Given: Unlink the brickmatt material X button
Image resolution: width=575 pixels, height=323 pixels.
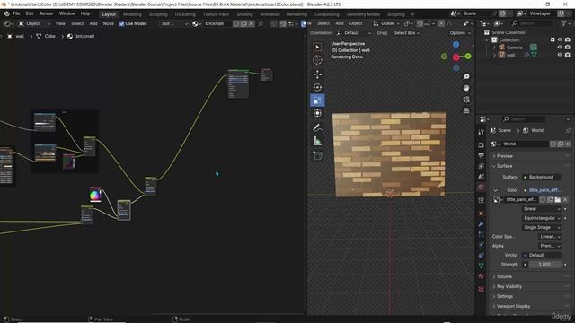Looking at the screenshot, I should point(252,23).
